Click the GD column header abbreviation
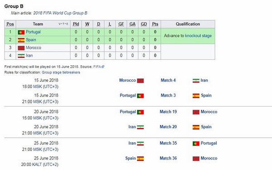Image resolution: width=272 pixels, height=170 pixels. click(x=144, y=24)
